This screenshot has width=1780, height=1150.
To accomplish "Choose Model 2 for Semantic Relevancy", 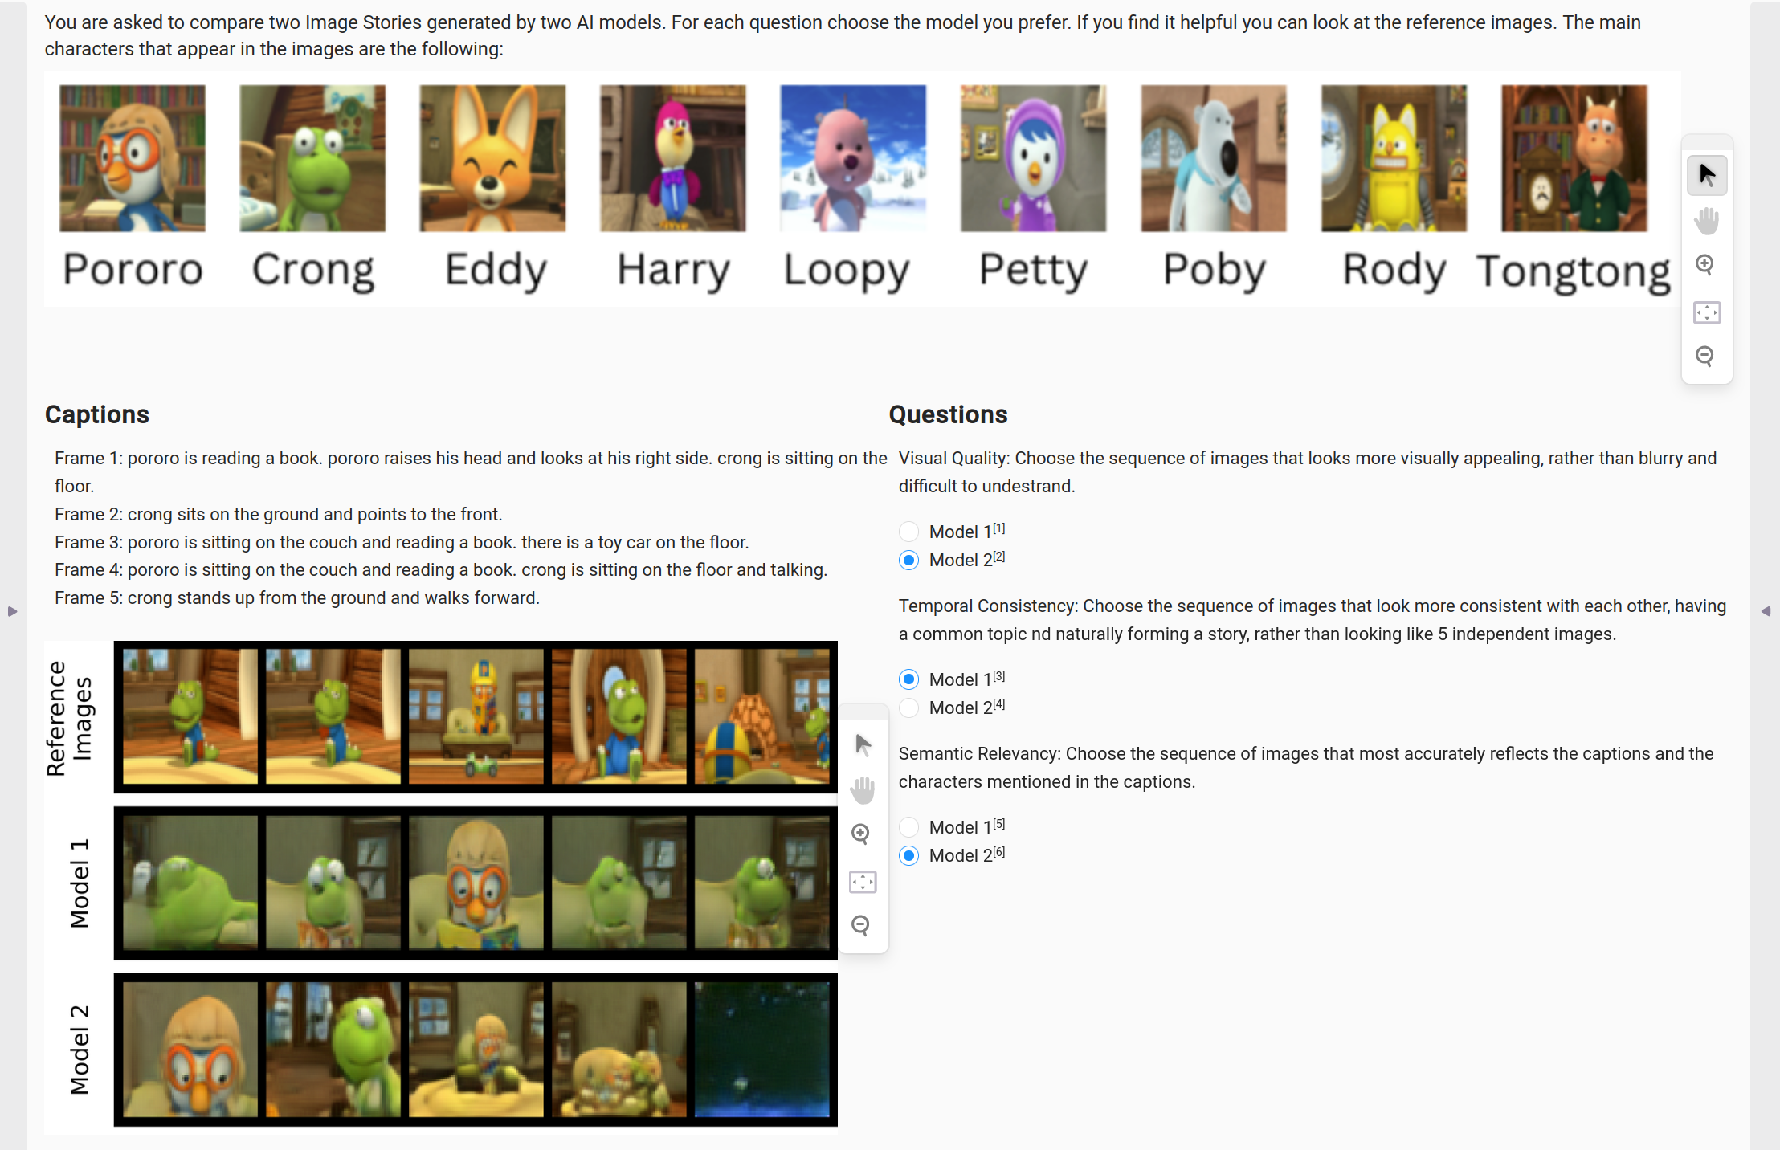I will click(x=908, y=855).
